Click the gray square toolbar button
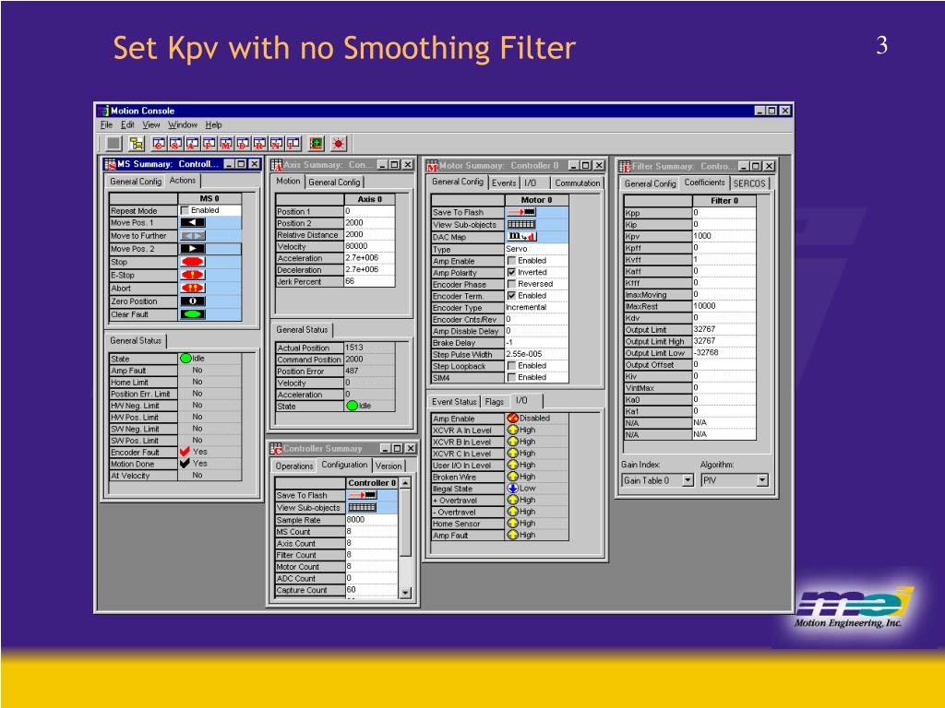 tap(114, 143)
